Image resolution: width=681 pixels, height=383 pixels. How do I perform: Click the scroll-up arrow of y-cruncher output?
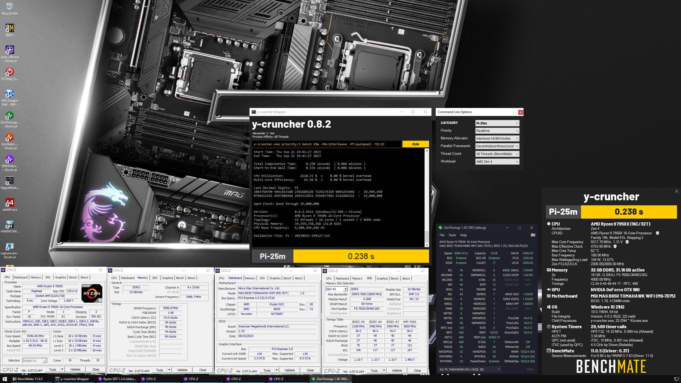pos(427,151)
